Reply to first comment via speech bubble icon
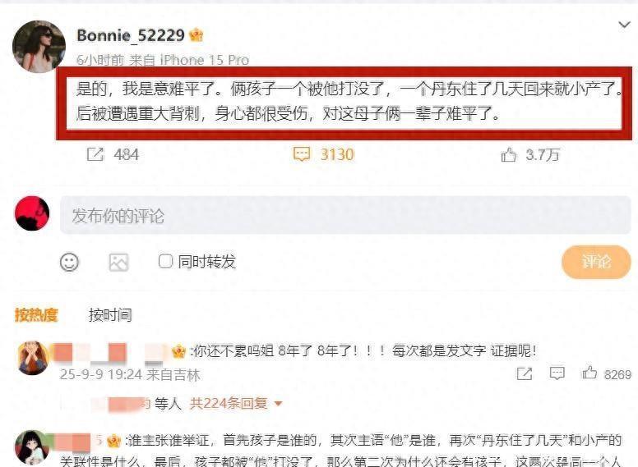This screenshot has width=638, height=467. click(x=557, y=373)
